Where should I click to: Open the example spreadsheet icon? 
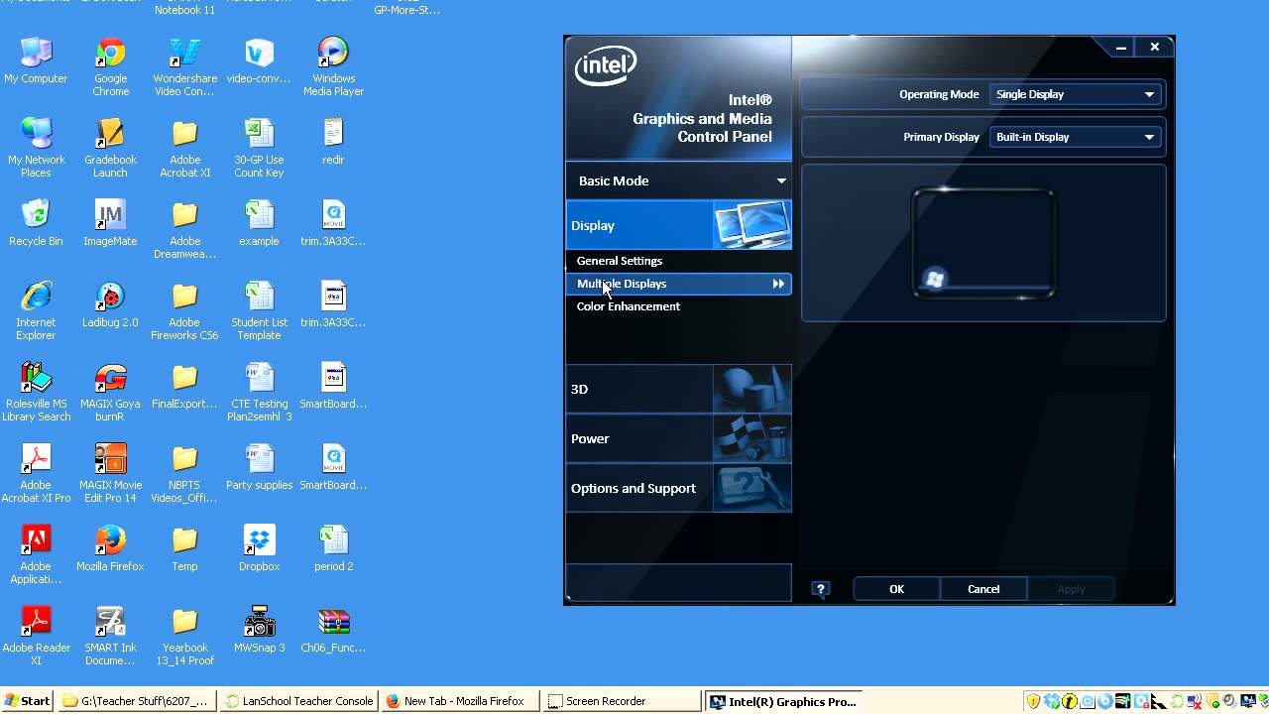[x=259, y=224]
